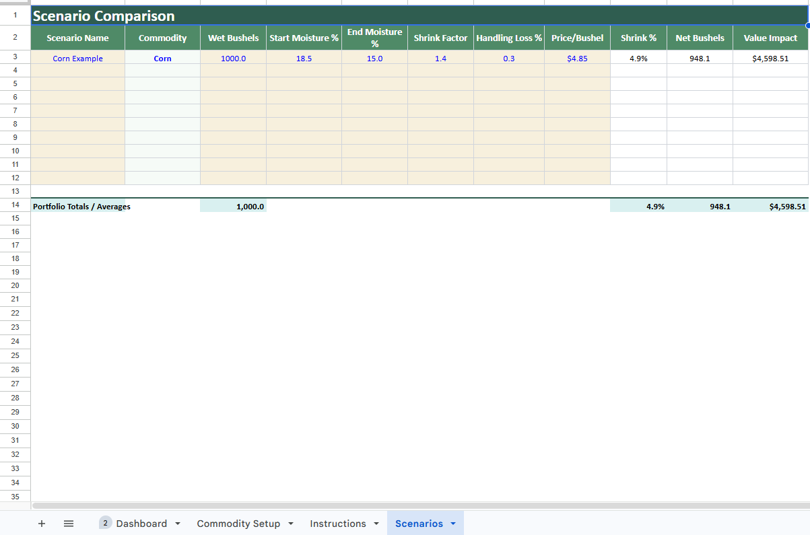Select the Commodity cell containing Corn
Image resolution: width=810 pixels, height=535 pixels.
click(x=162, y=59)
